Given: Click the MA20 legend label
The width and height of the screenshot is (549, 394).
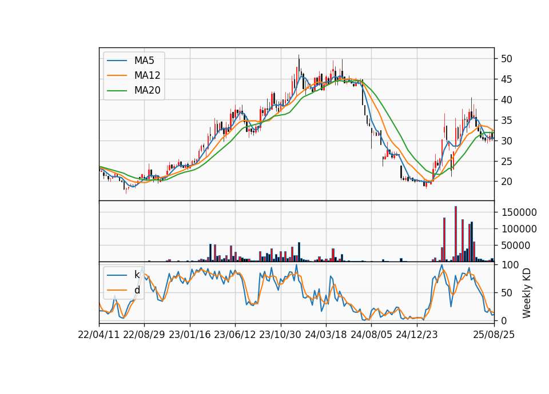Looking at the screenshot, I should [x=147, y=90].
